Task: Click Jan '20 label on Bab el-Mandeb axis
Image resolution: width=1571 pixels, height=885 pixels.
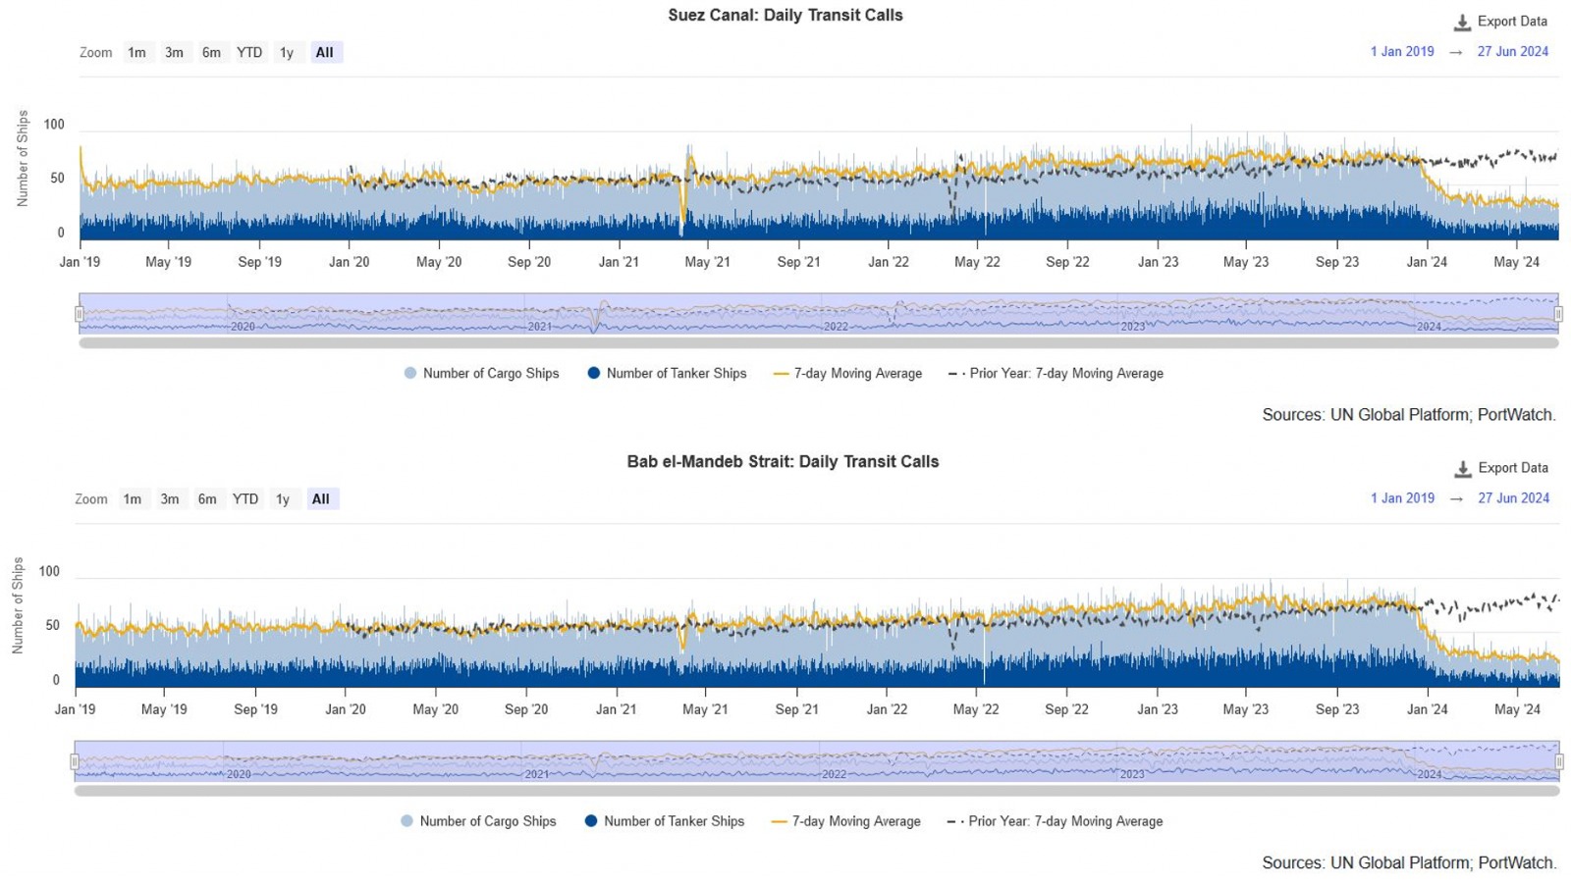Action: point(346,709)
